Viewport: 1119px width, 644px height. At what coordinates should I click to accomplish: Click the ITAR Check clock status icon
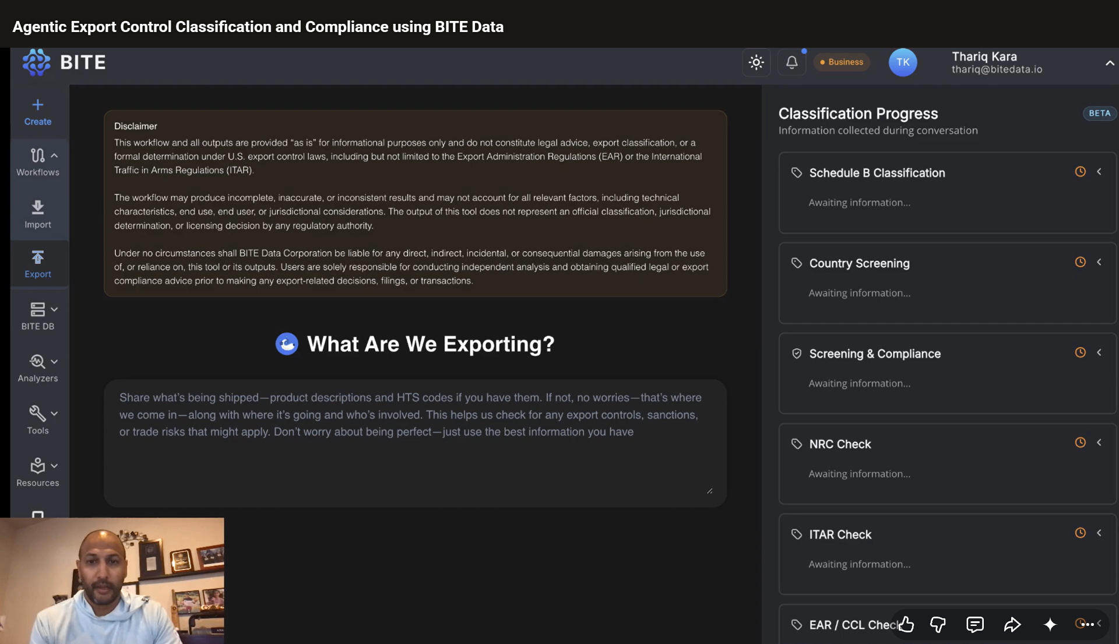[1080, 533]
